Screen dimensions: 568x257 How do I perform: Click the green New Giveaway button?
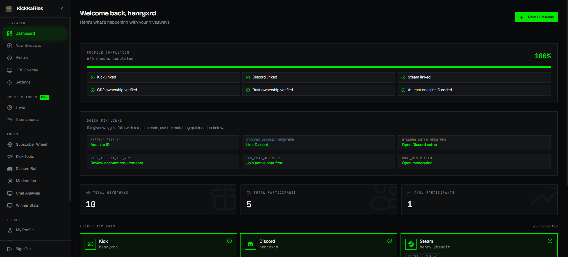(536, 17)
